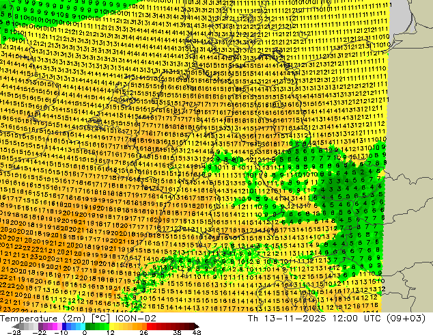Click the darkest green segment of the colorbar
Image resolution: width=433 pixels, height=335 pixels.
pyautogui.click(x=88, y=326)
